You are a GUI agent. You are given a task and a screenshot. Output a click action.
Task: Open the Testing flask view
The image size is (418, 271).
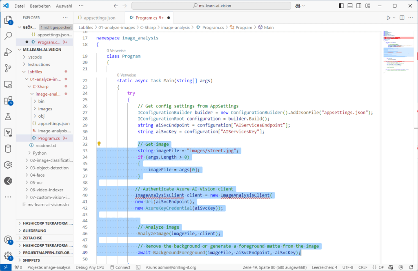click(x=8, y=116)
